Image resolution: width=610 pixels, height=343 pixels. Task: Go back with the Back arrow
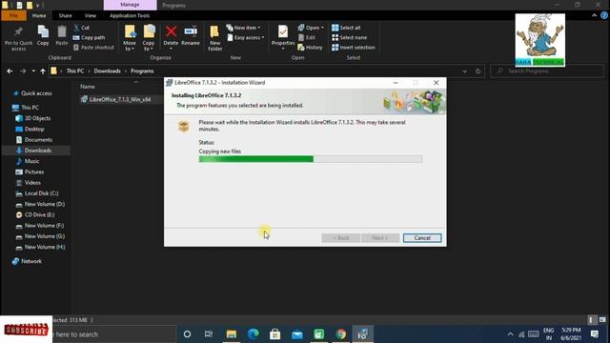pos(10,71)
